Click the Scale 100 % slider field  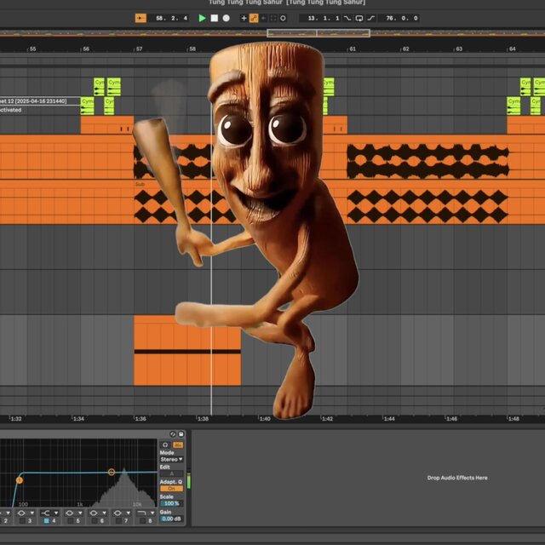(171, 503)
